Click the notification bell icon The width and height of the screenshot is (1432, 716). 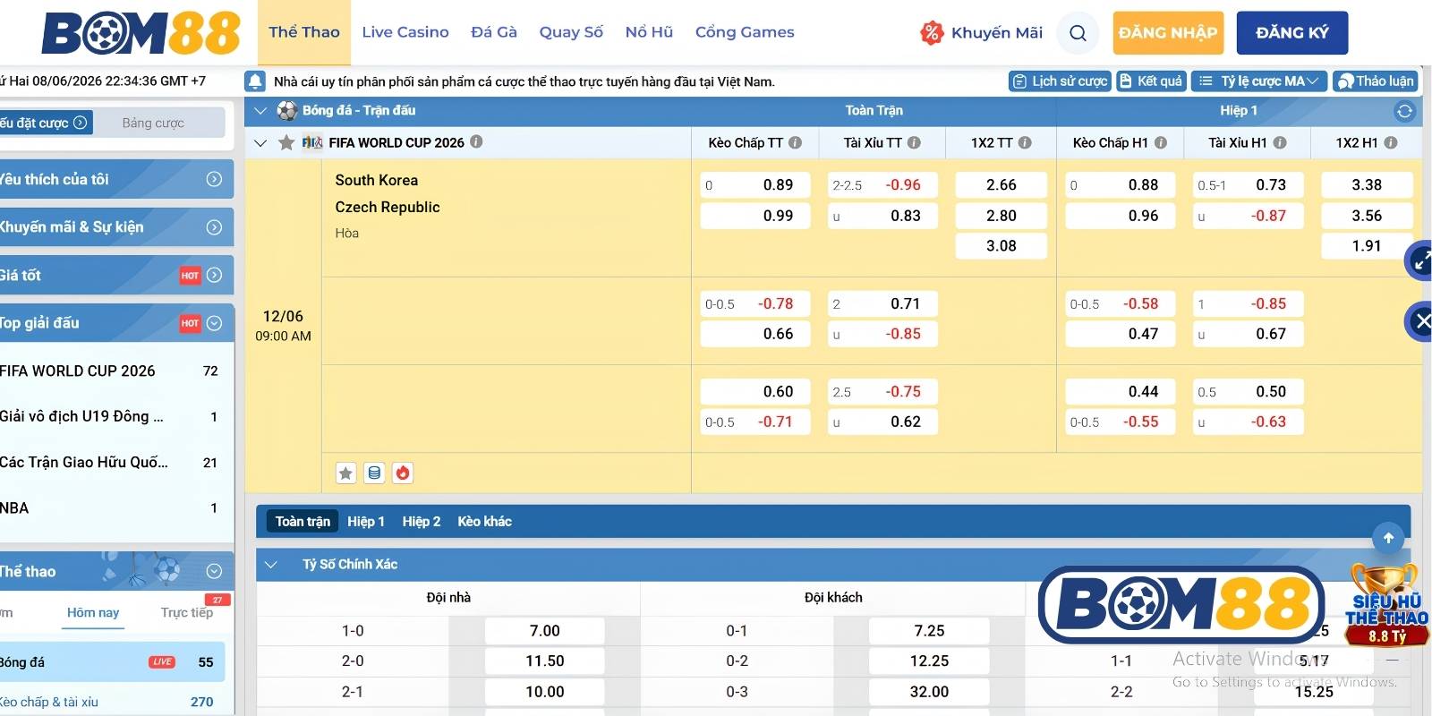click(x=255, y=81)
